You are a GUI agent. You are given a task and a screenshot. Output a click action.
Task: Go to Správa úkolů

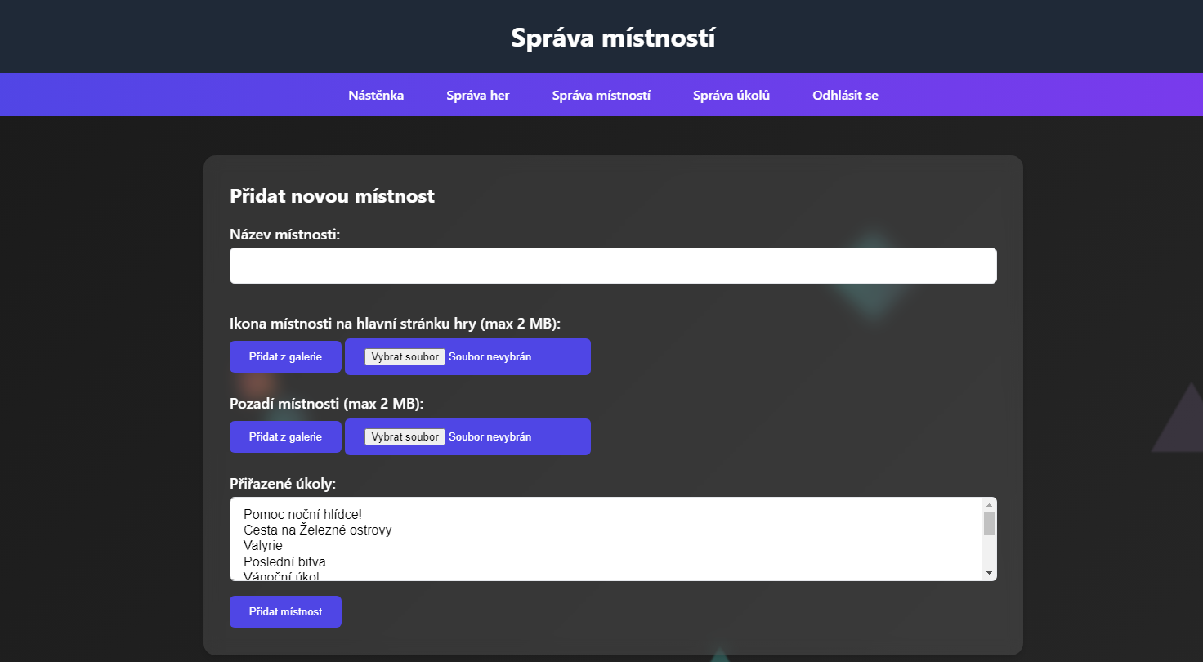pyautogui.click(x=731, y=95)
